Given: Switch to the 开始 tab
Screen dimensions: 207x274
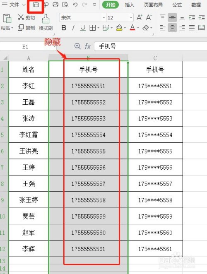Looking at the screenshot, I should pyautogui.click(x=111, y=5).
